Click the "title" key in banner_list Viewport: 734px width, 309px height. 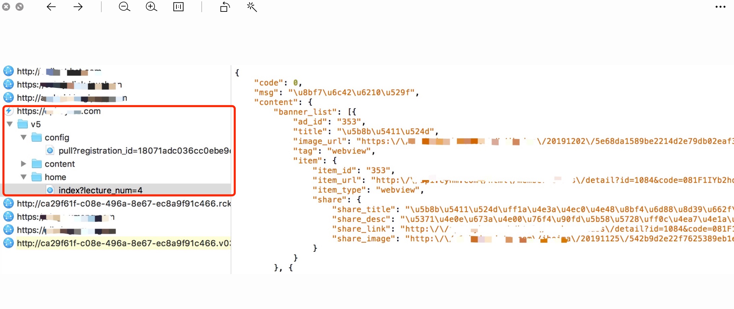point(310,132)
